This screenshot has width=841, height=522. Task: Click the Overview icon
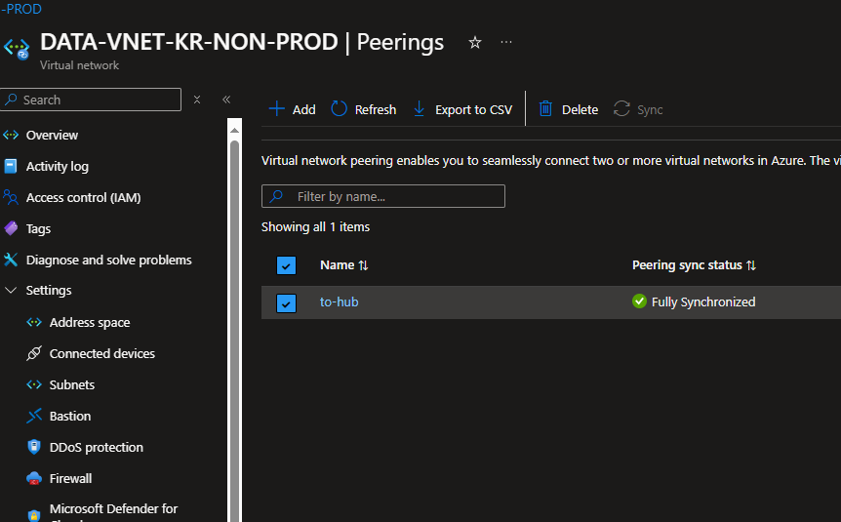click(x=11, y=135)
